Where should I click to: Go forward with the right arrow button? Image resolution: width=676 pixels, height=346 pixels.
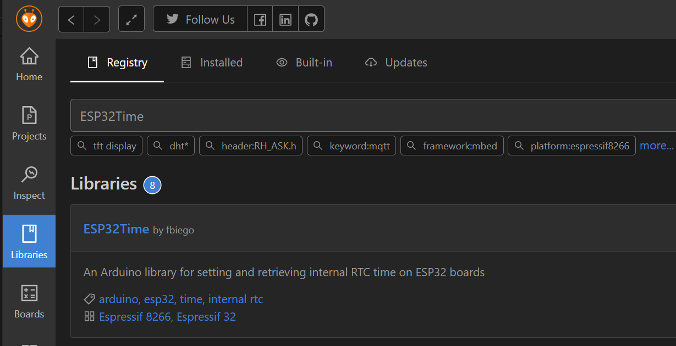(x=97, y=19)
